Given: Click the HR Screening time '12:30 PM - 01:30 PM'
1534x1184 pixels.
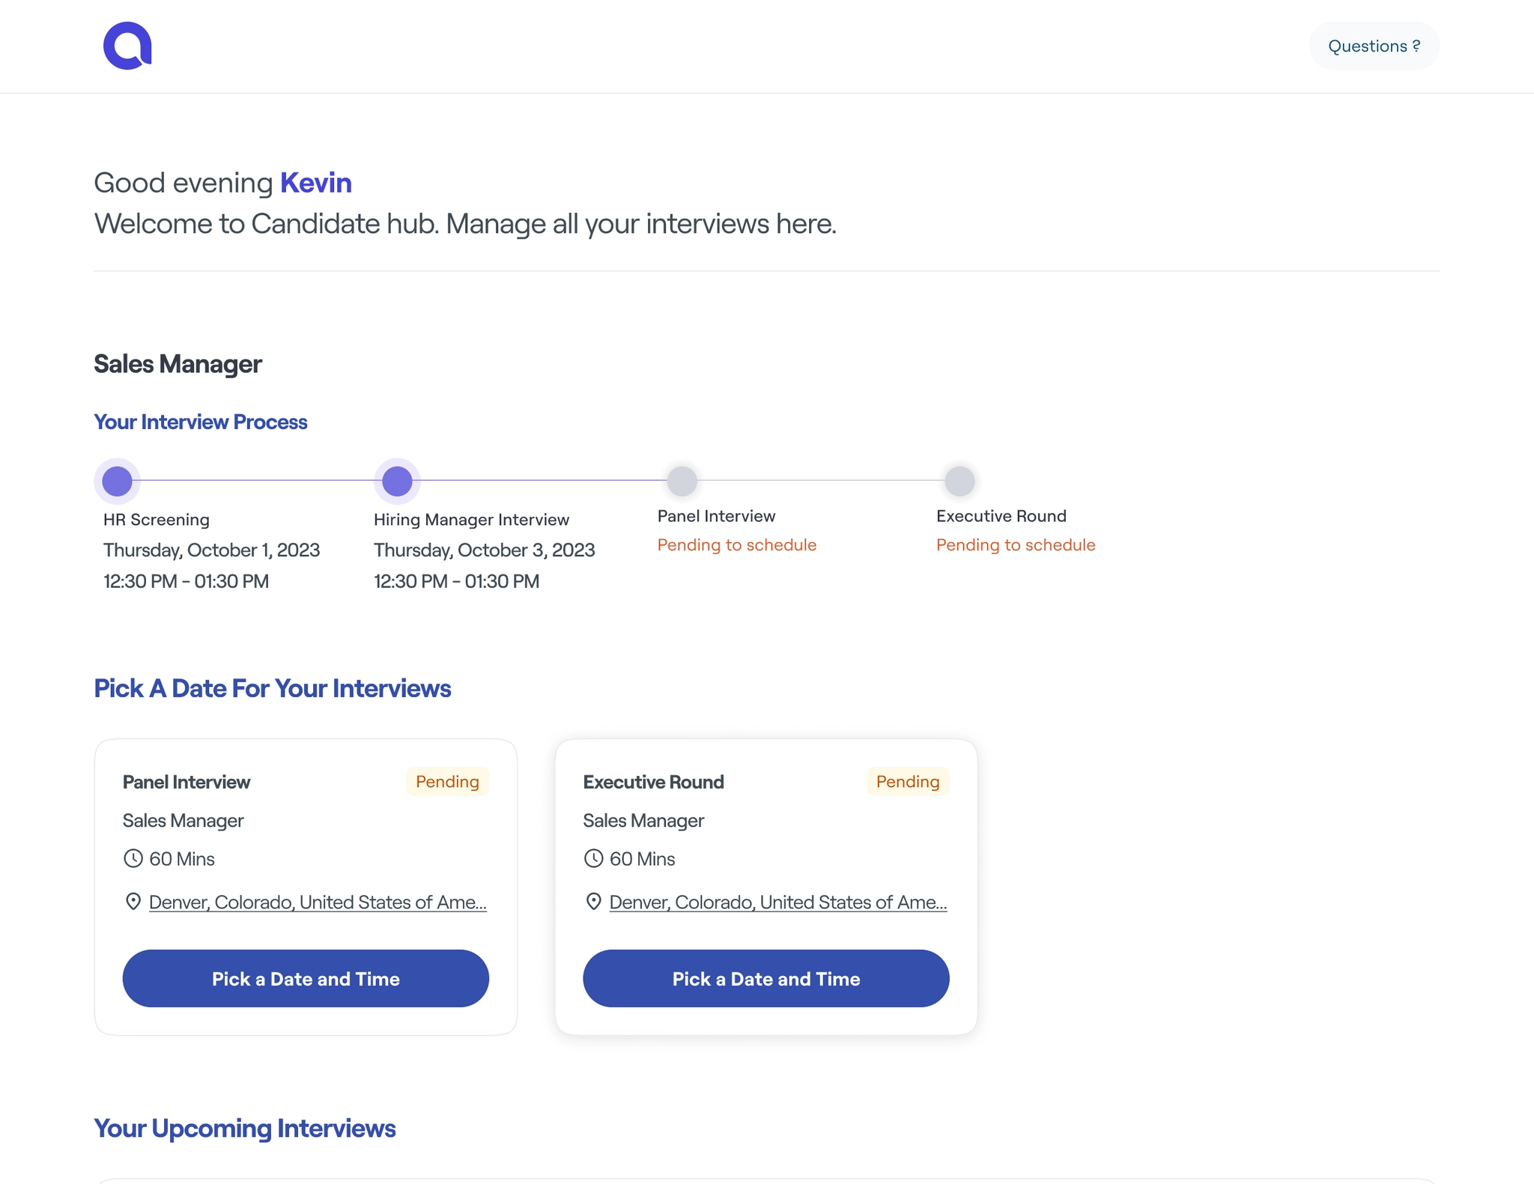Looking at the screenshot, I should pos(186,581).
